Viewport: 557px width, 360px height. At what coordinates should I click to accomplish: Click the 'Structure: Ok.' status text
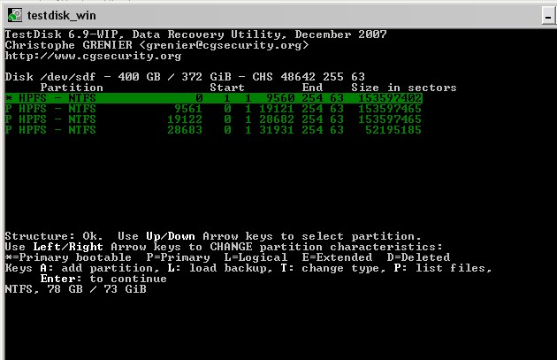54,236
